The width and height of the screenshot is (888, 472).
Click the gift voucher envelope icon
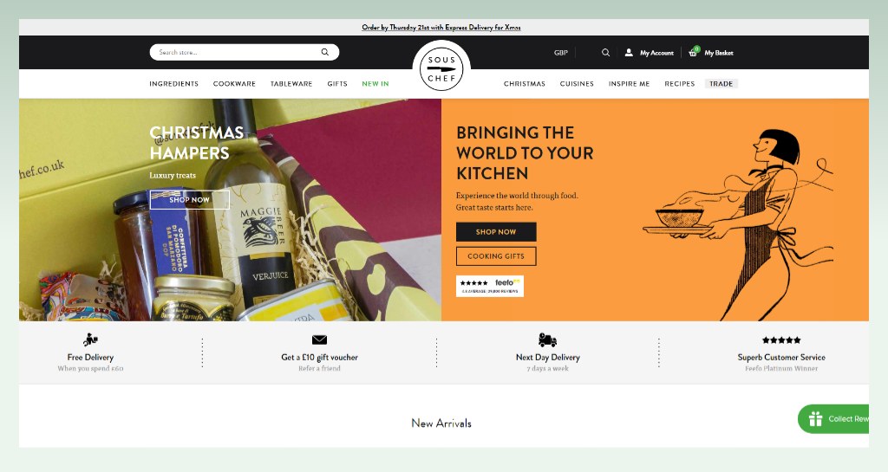[x=319, y=339]
